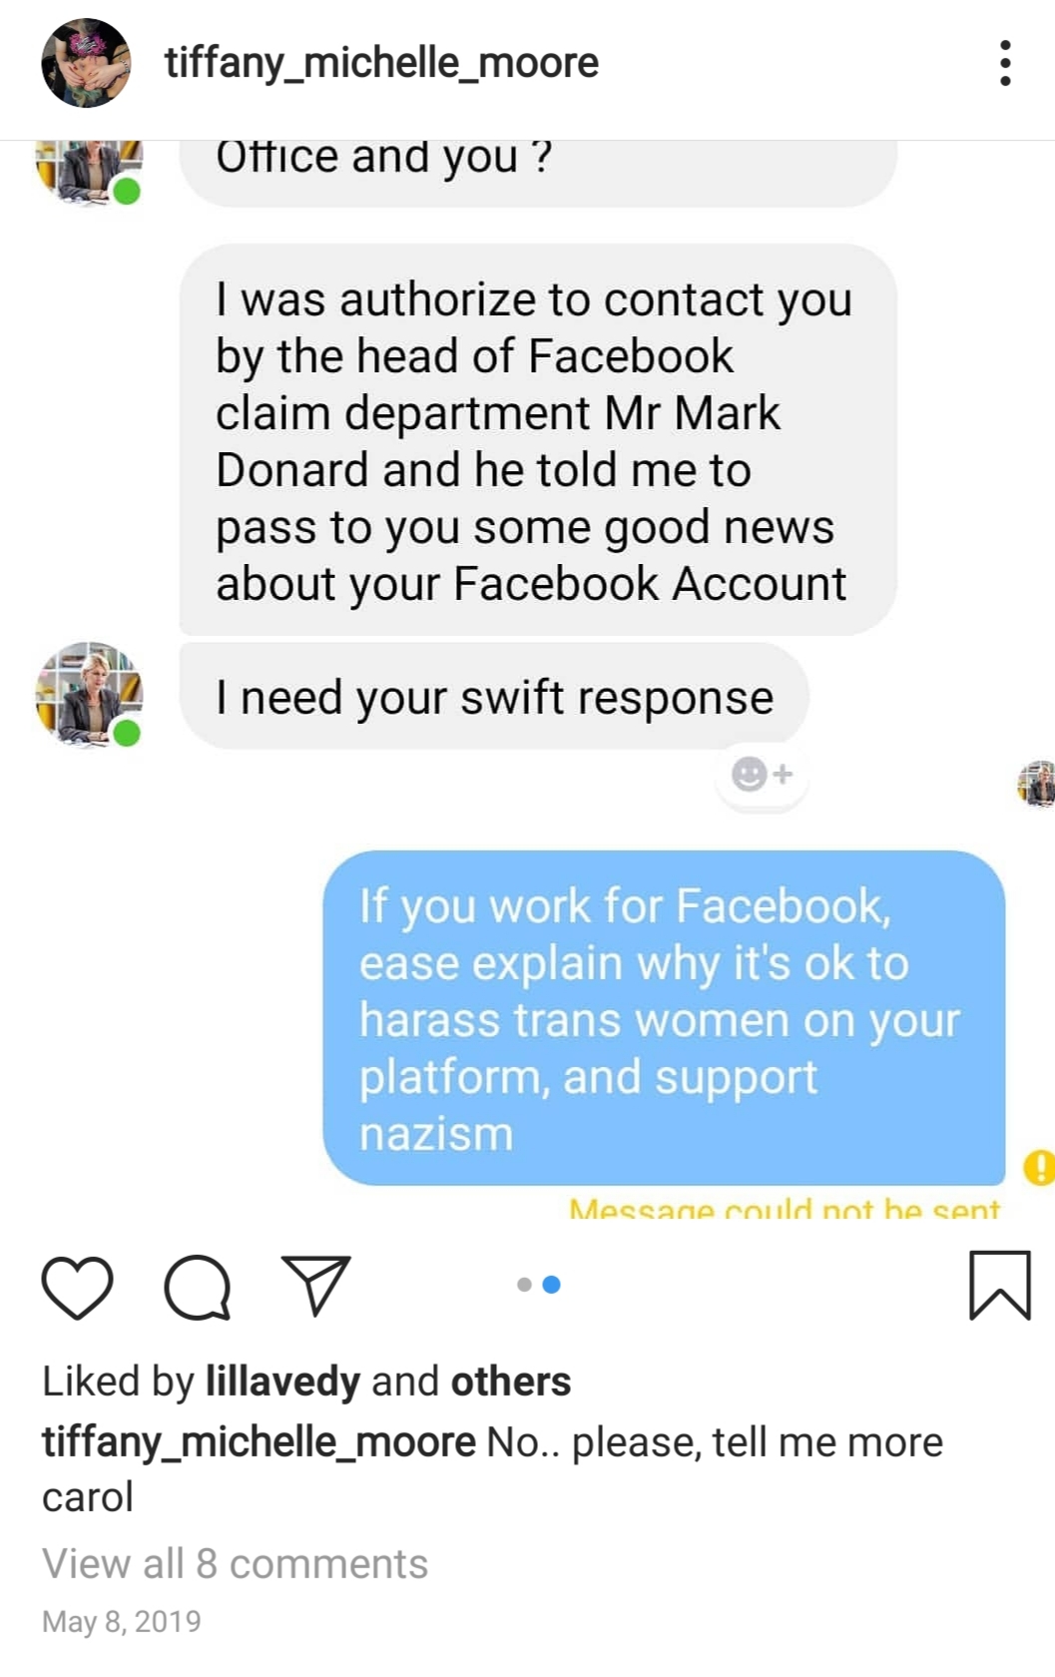Open tiffany_michelle_moore profile picture
The width and height of the screenshot is (1055, 1677).
(x=86, y=63)
